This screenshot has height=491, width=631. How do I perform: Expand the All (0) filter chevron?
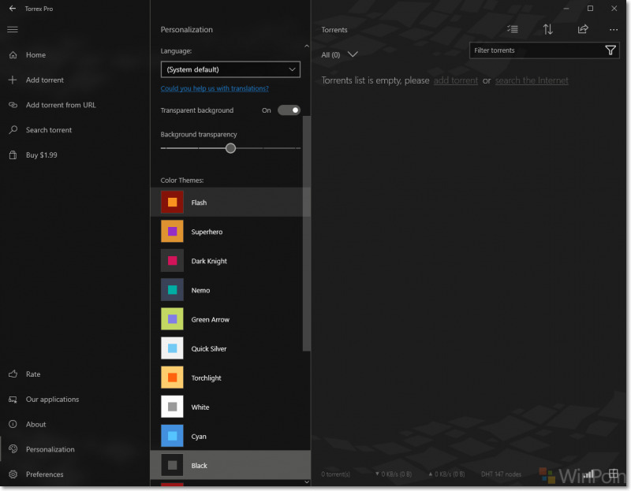tap(353, 54)
